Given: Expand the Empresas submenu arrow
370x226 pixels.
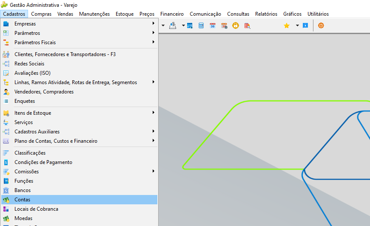Looking at the screenshot, I should coord(154,23).
